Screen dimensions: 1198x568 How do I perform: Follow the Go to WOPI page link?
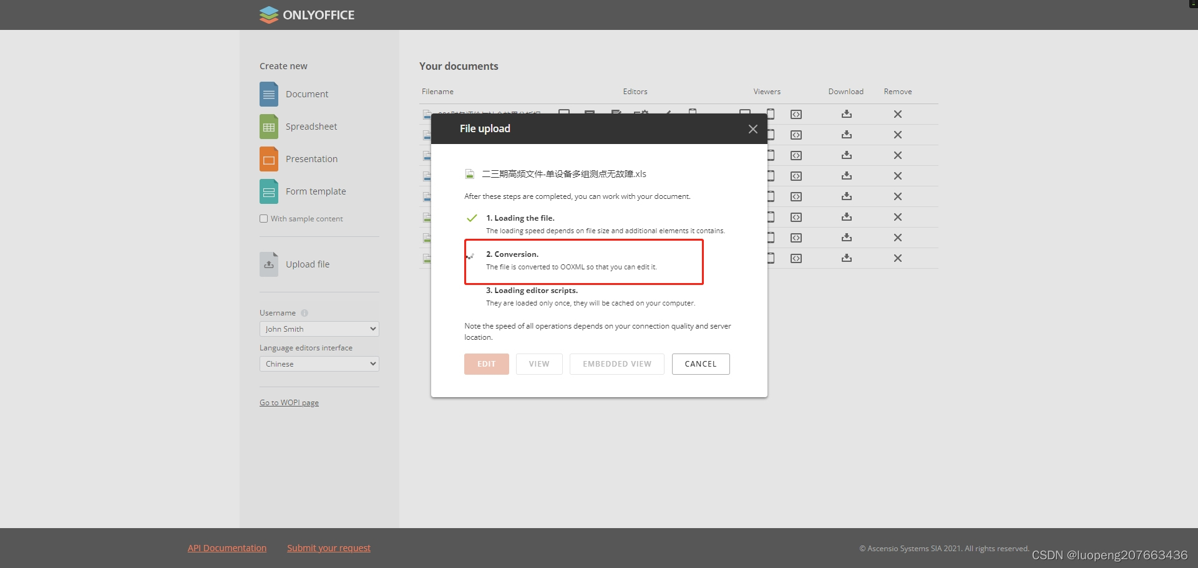point(289,403)
